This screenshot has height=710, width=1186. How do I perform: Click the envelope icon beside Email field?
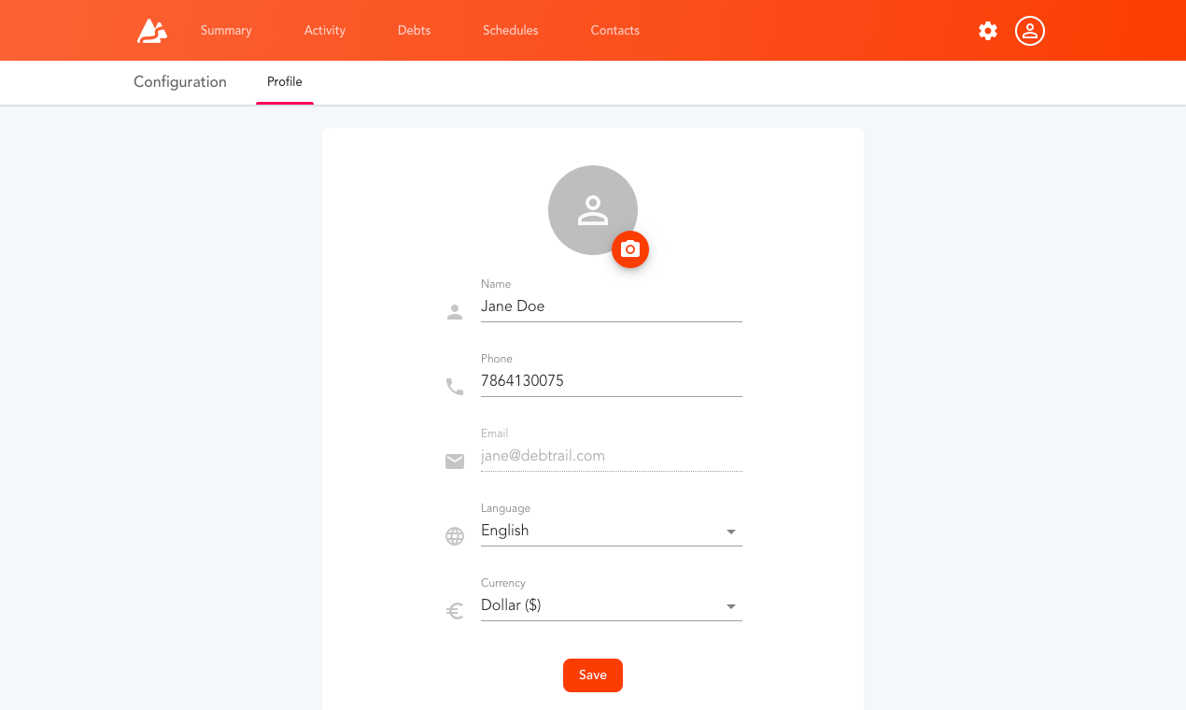(455, 461)
